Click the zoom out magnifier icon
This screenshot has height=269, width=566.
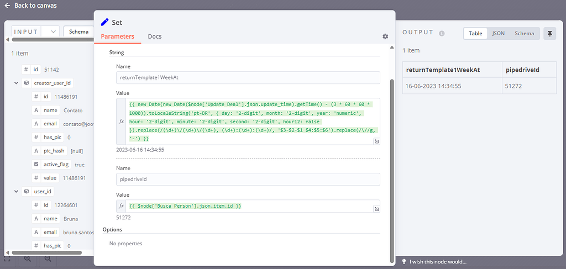click(48, 259)
